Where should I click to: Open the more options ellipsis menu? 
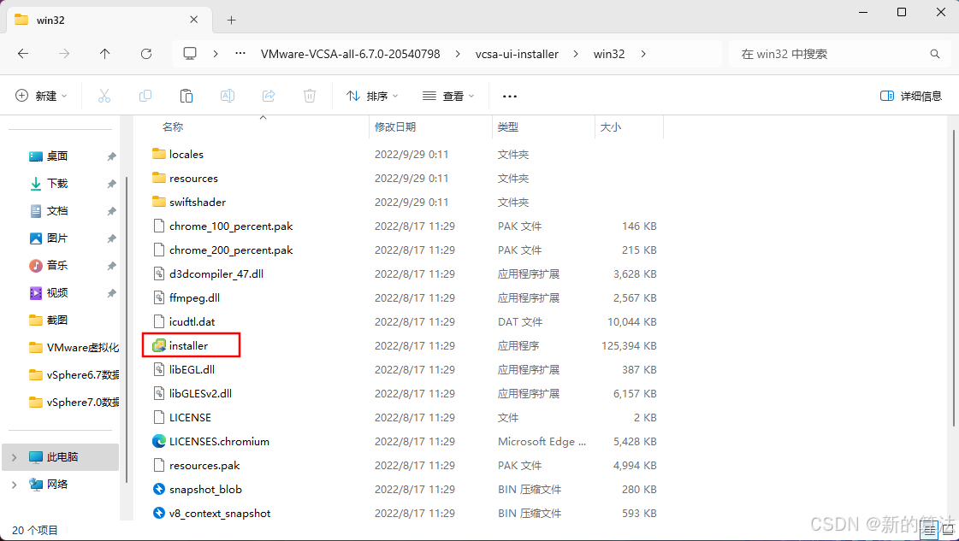click(510, 96)
